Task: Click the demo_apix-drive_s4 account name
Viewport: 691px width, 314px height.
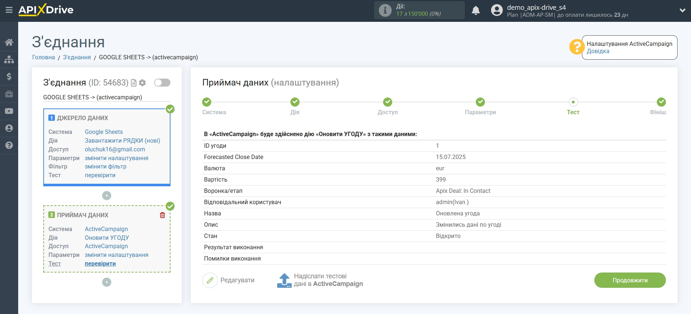Action: (537, 8)
